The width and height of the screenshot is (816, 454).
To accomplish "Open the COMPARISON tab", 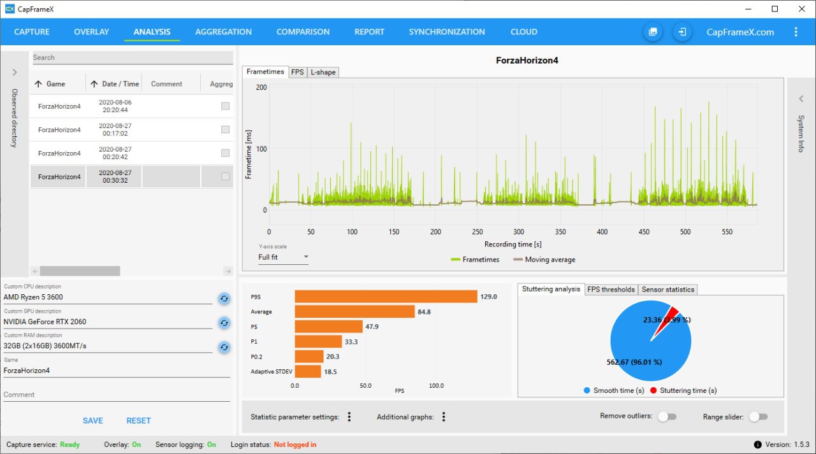I will tap(303, 32).
